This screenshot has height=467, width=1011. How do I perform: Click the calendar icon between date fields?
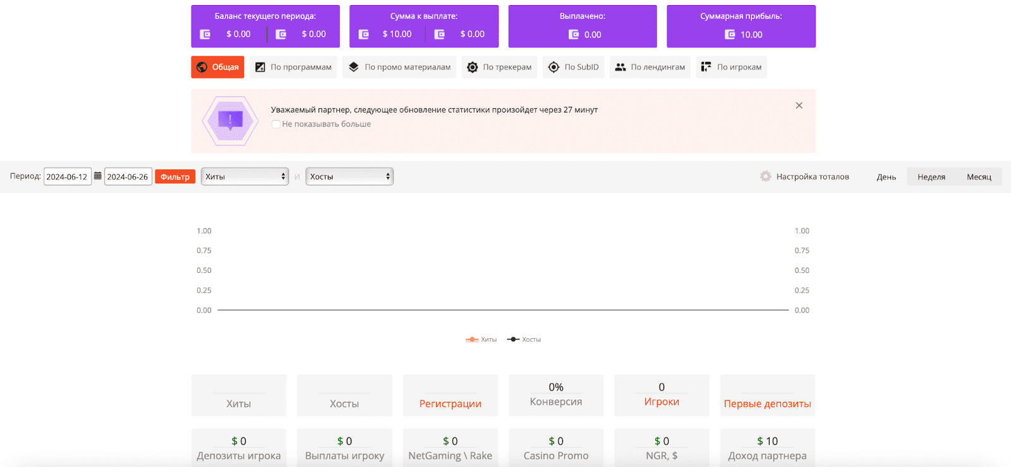pyautogui.click(x=98, y=176)
